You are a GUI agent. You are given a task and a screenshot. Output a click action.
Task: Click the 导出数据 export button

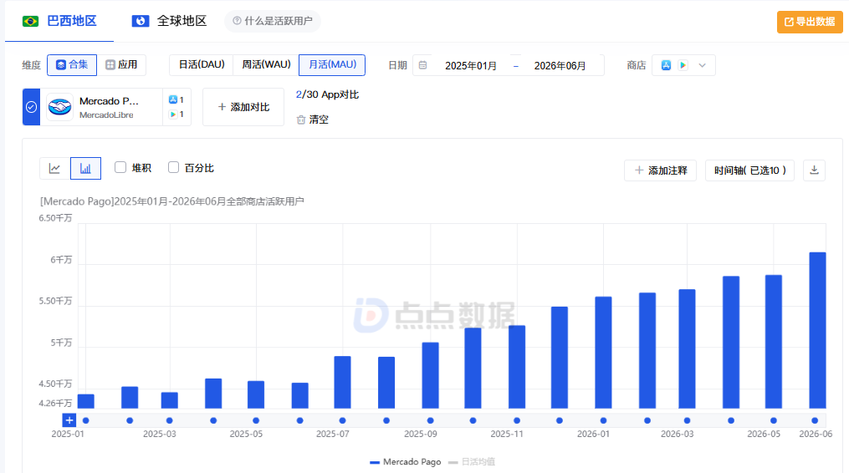(x=810, y=22)
